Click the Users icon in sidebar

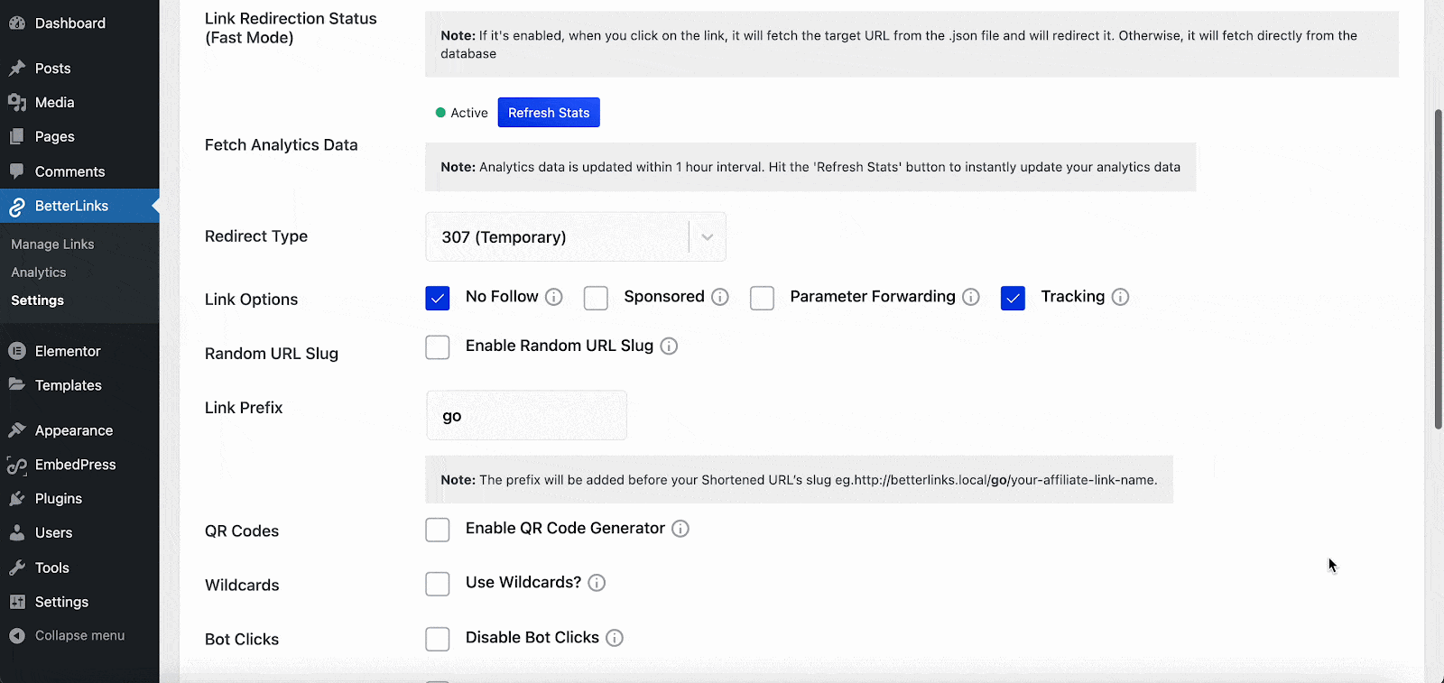point(17,533)
